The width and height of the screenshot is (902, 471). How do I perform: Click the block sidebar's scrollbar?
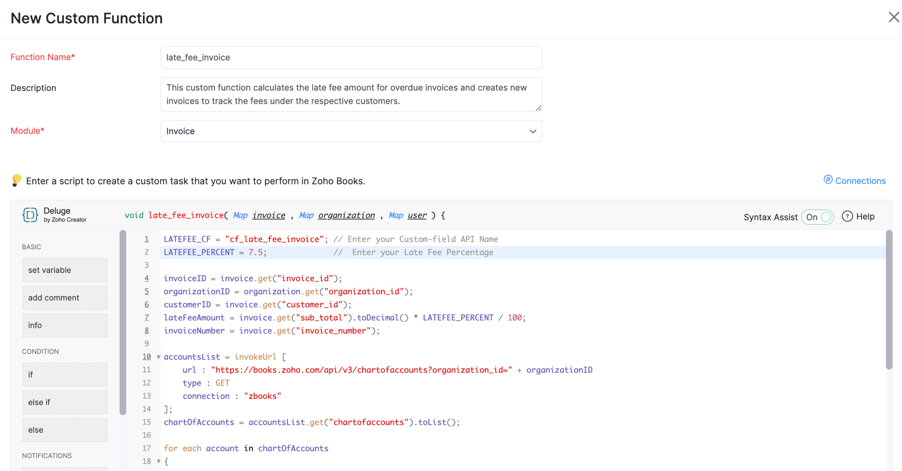123,322
